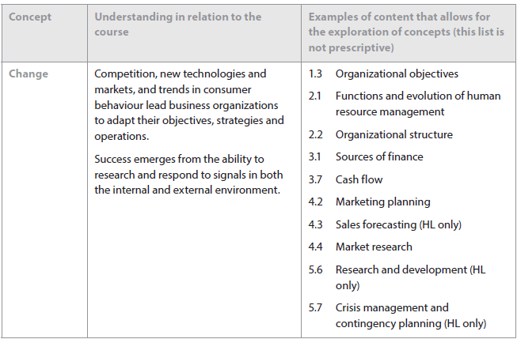Click "Crisis management and contingency planning" entry
Image resolution: width=517 pixels, height=339 pixels.
(410, 315)
